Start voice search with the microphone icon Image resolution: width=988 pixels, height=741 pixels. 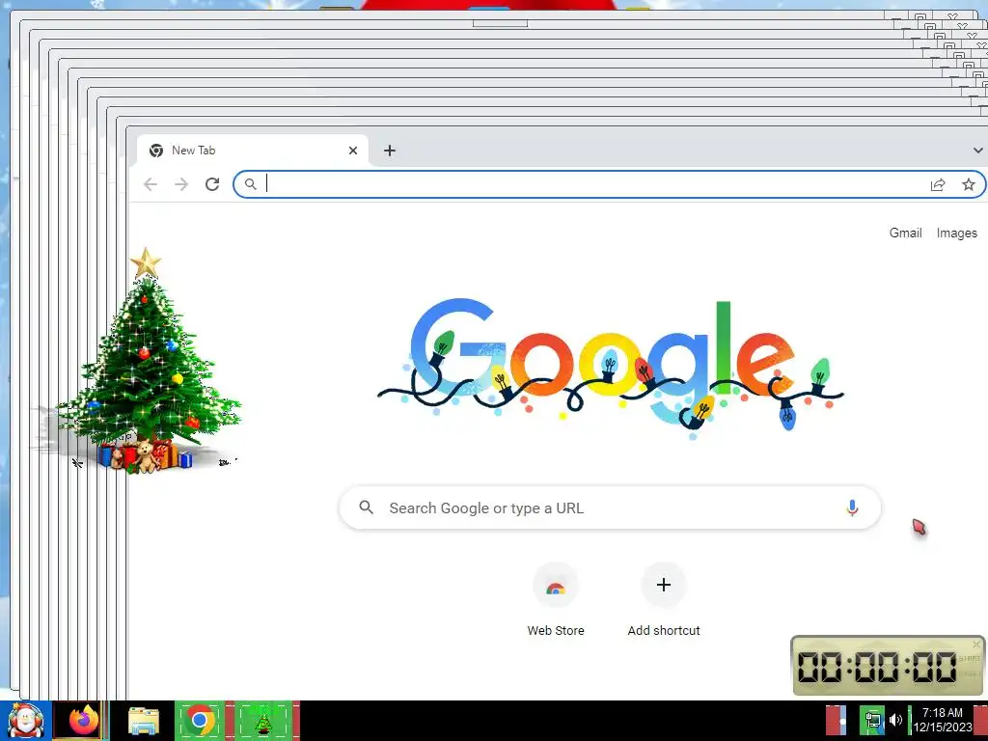pyautogui.click(x=852, y=508)
